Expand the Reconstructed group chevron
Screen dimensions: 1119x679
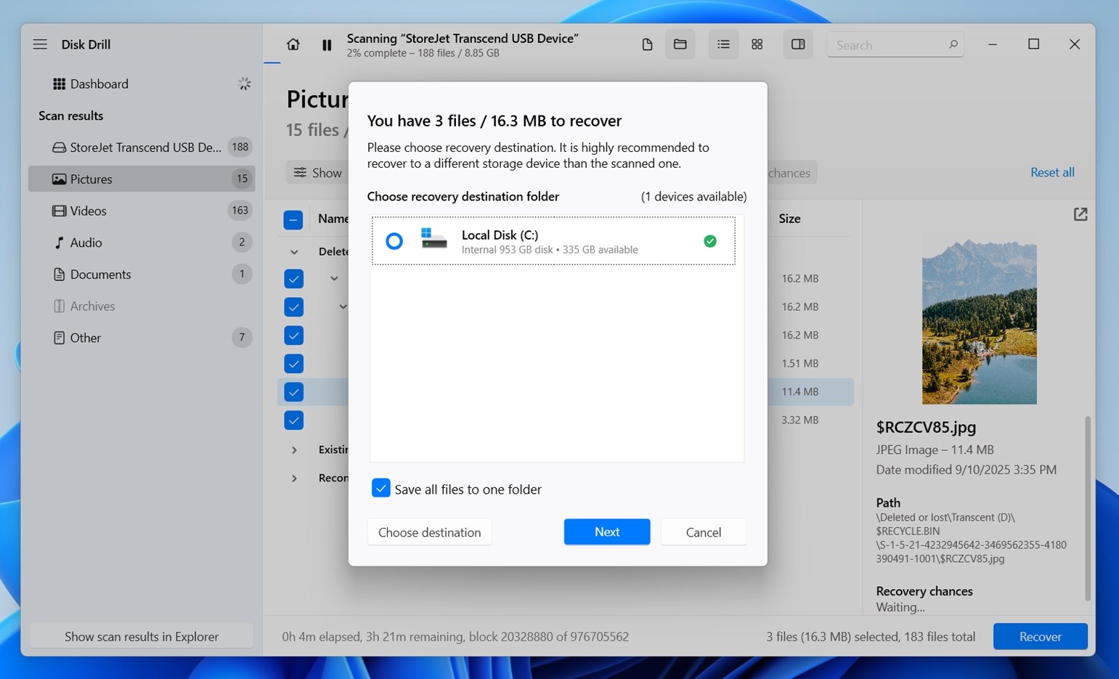click(x=294, y=479)
